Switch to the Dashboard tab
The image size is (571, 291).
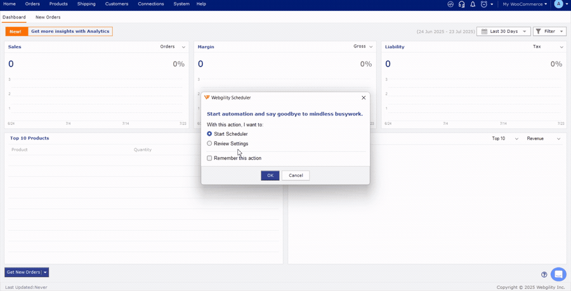tap(14, 17)
